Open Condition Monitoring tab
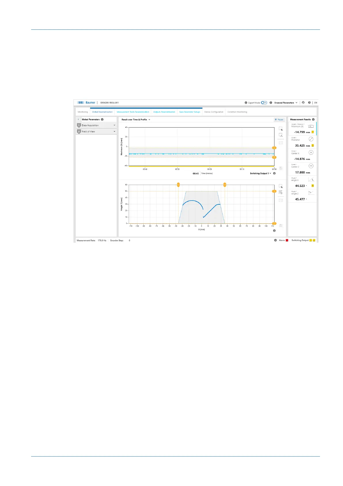The image size is (343, 486). tap(237, 112)
